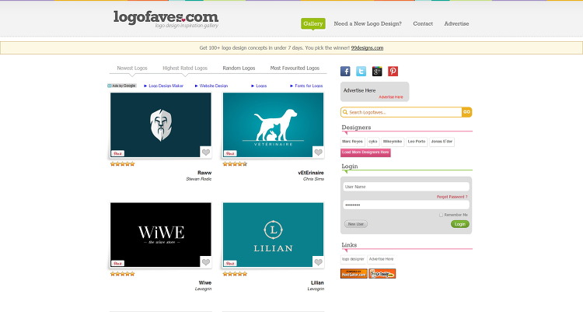Favourite the vEtErinaire logo with the heart
The image size is (583, 312).
pos(318,152)
